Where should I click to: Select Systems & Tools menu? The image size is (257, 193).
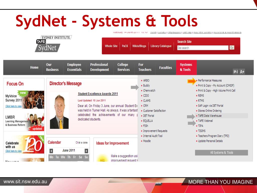pos(186,67)
